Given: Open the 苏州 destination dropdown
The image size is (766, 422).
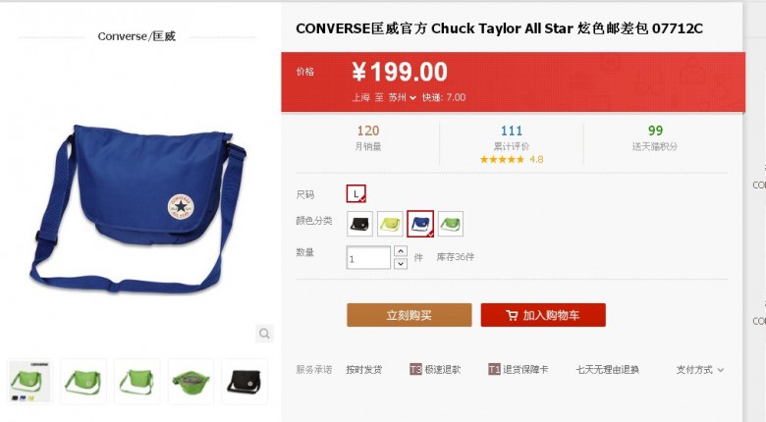Looking at the screenshot, I should tap(402, 98).
